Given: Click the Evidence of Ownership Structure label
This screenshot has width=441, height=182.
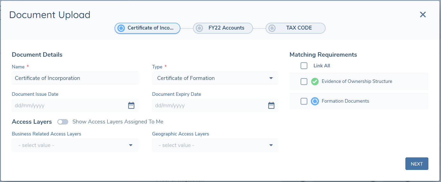Looking at the screenshot, I should tap(357, 81).
